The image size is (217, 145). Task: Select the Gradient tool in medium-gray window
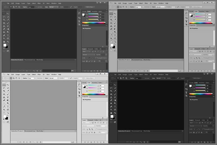115,29
